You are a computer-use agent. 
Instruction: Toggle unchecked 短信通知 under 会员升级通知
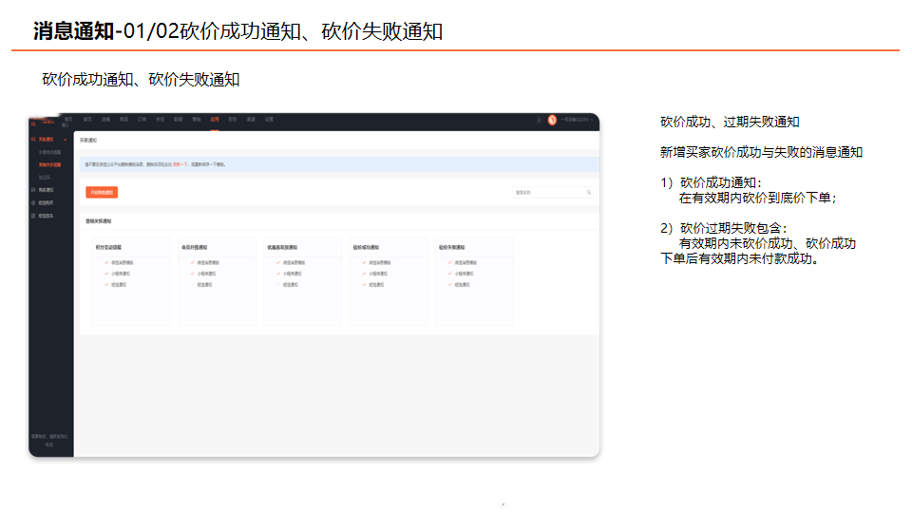pos(193,284)
